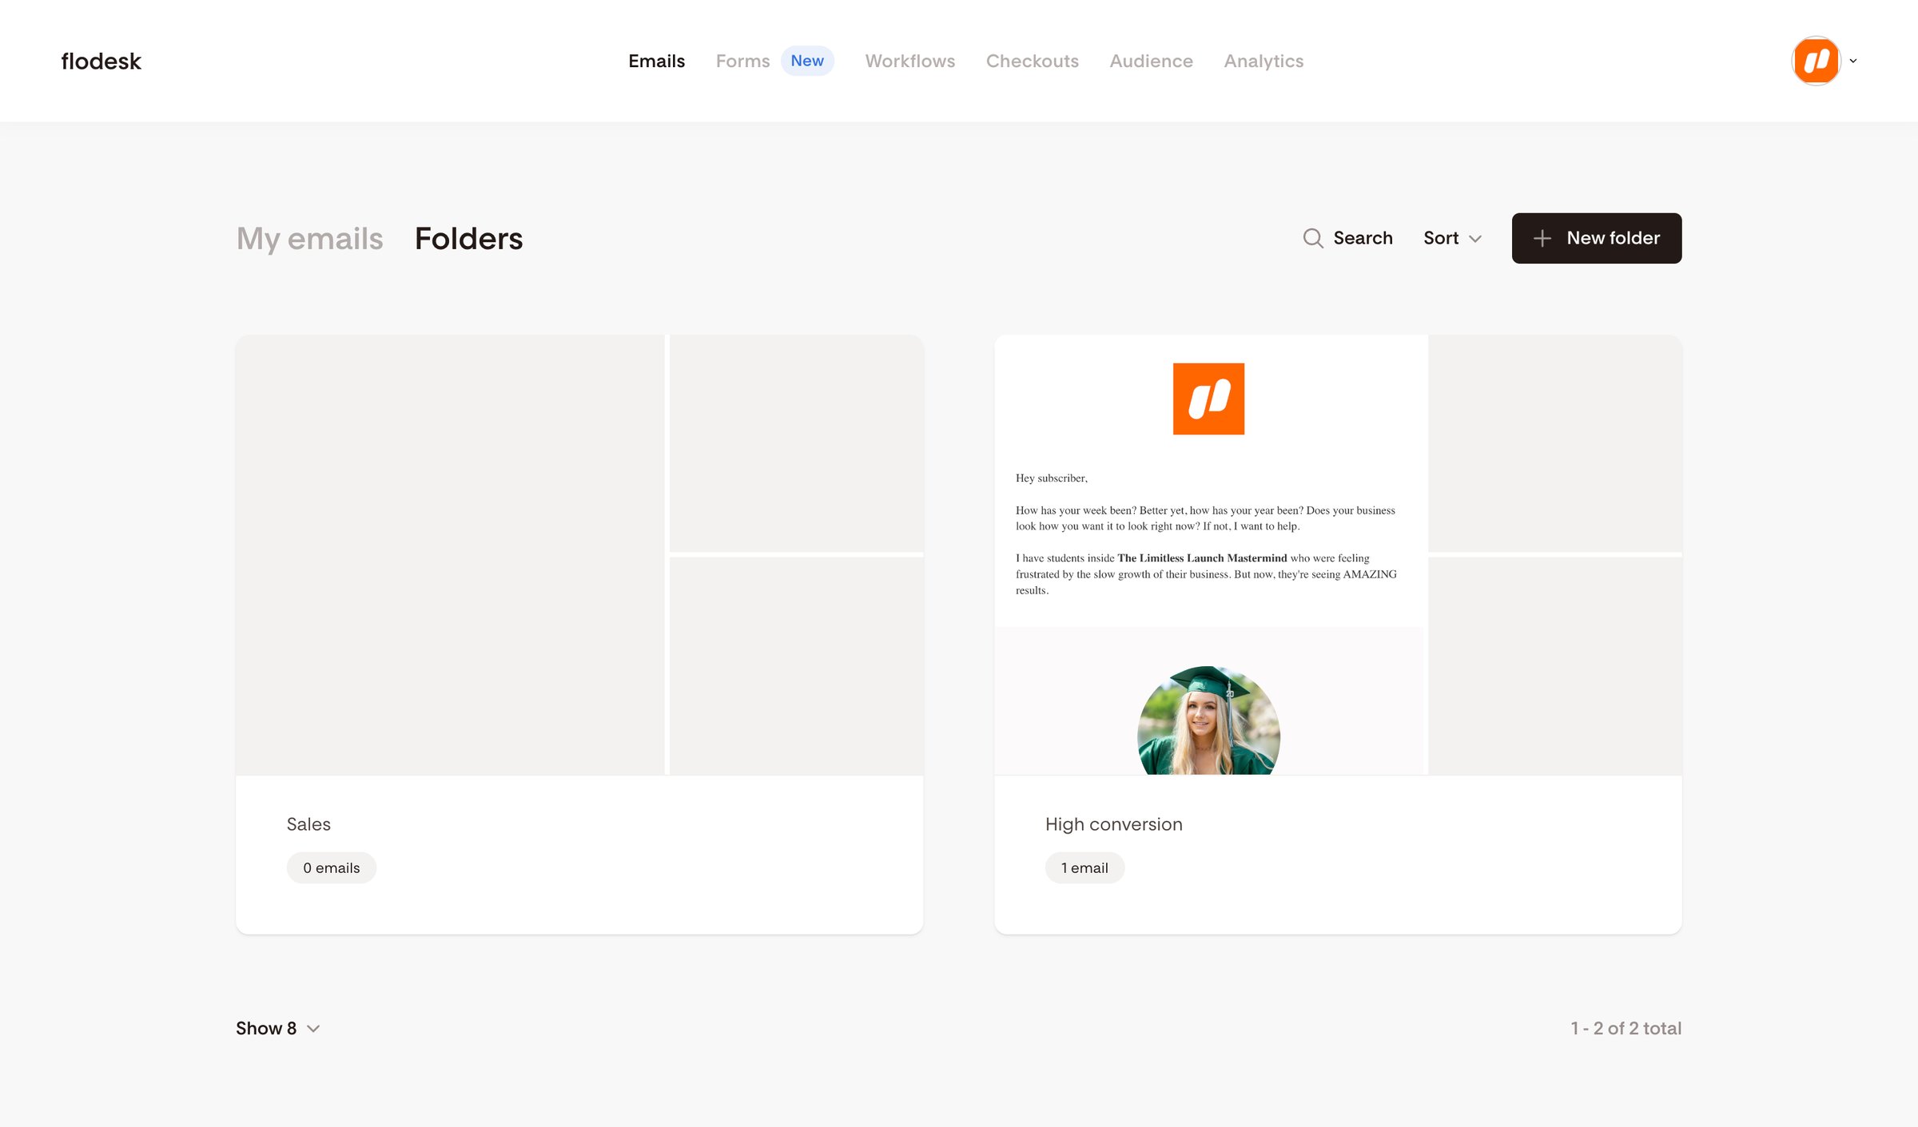Click the Sales folder name
This screenshot has height=1127, width=1918.
308,823
